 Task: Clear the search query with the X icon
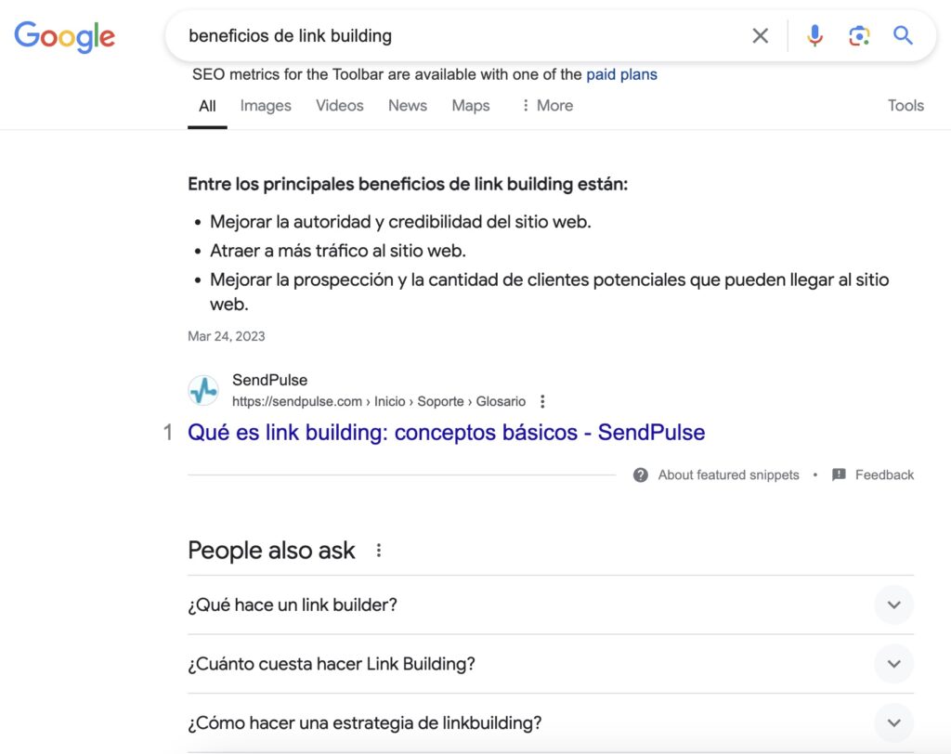point(760,35)
